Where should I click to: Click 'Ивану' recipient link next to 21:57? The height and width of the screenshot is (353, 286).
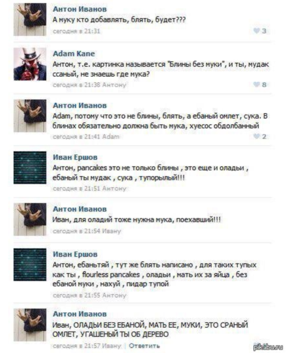click(x=111, y=345)
